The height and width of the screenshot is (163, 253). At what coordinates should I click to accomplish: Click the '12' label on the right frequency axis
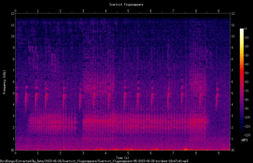233,14
